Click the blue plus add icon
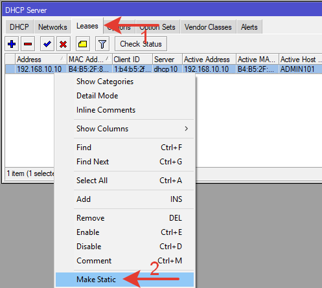 coord(12,44)
